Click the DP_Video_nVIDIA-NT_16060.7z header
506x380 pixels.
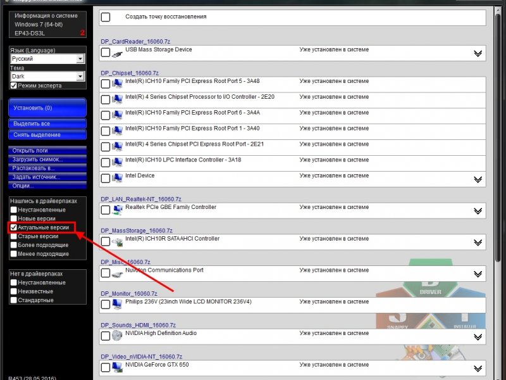pos(141,357)
